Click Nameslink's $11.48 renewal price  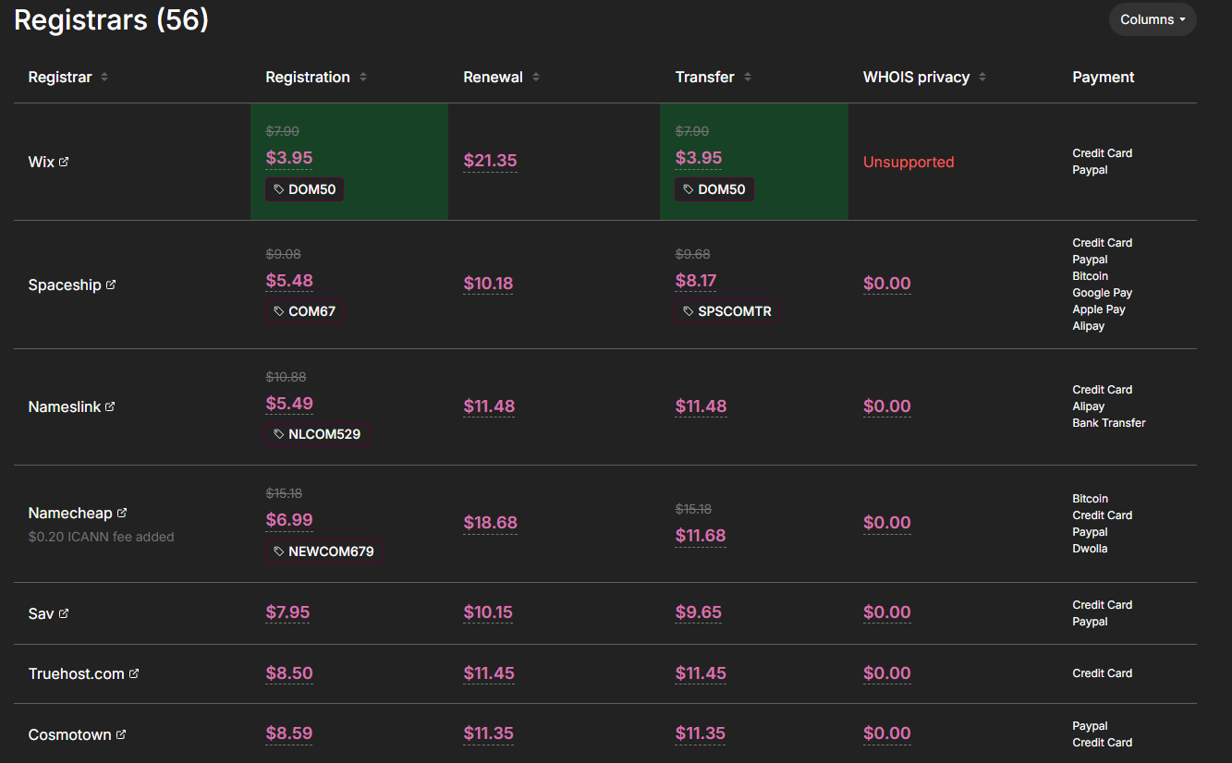coord(489,406)
